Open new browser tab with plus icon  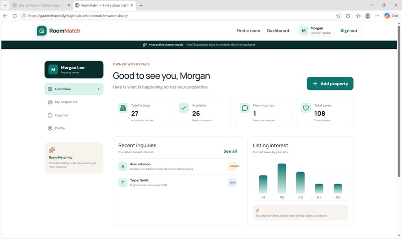pos(141,5)
